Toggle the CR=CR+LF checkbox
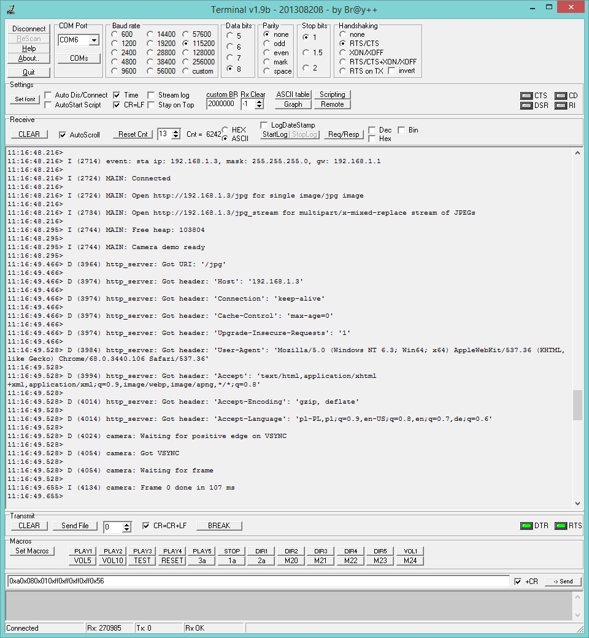Viewport: 589px width, 638px height. pyautogui.click(x=146, y=526)
